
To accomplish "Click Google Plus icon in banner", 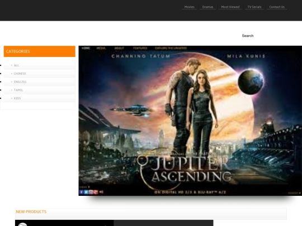I will point(96,192).
